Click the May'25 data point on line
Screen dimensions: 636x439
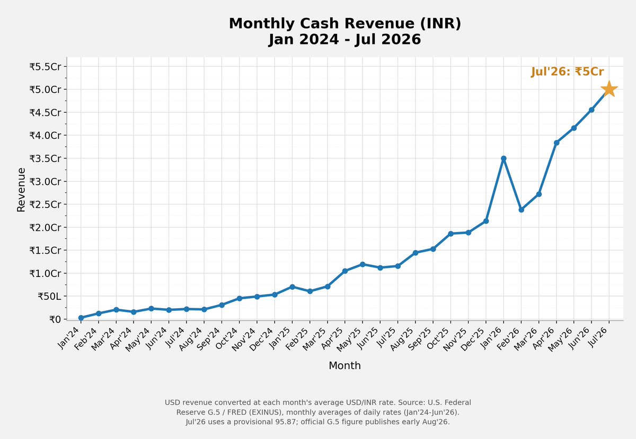(x=363, y=264)
